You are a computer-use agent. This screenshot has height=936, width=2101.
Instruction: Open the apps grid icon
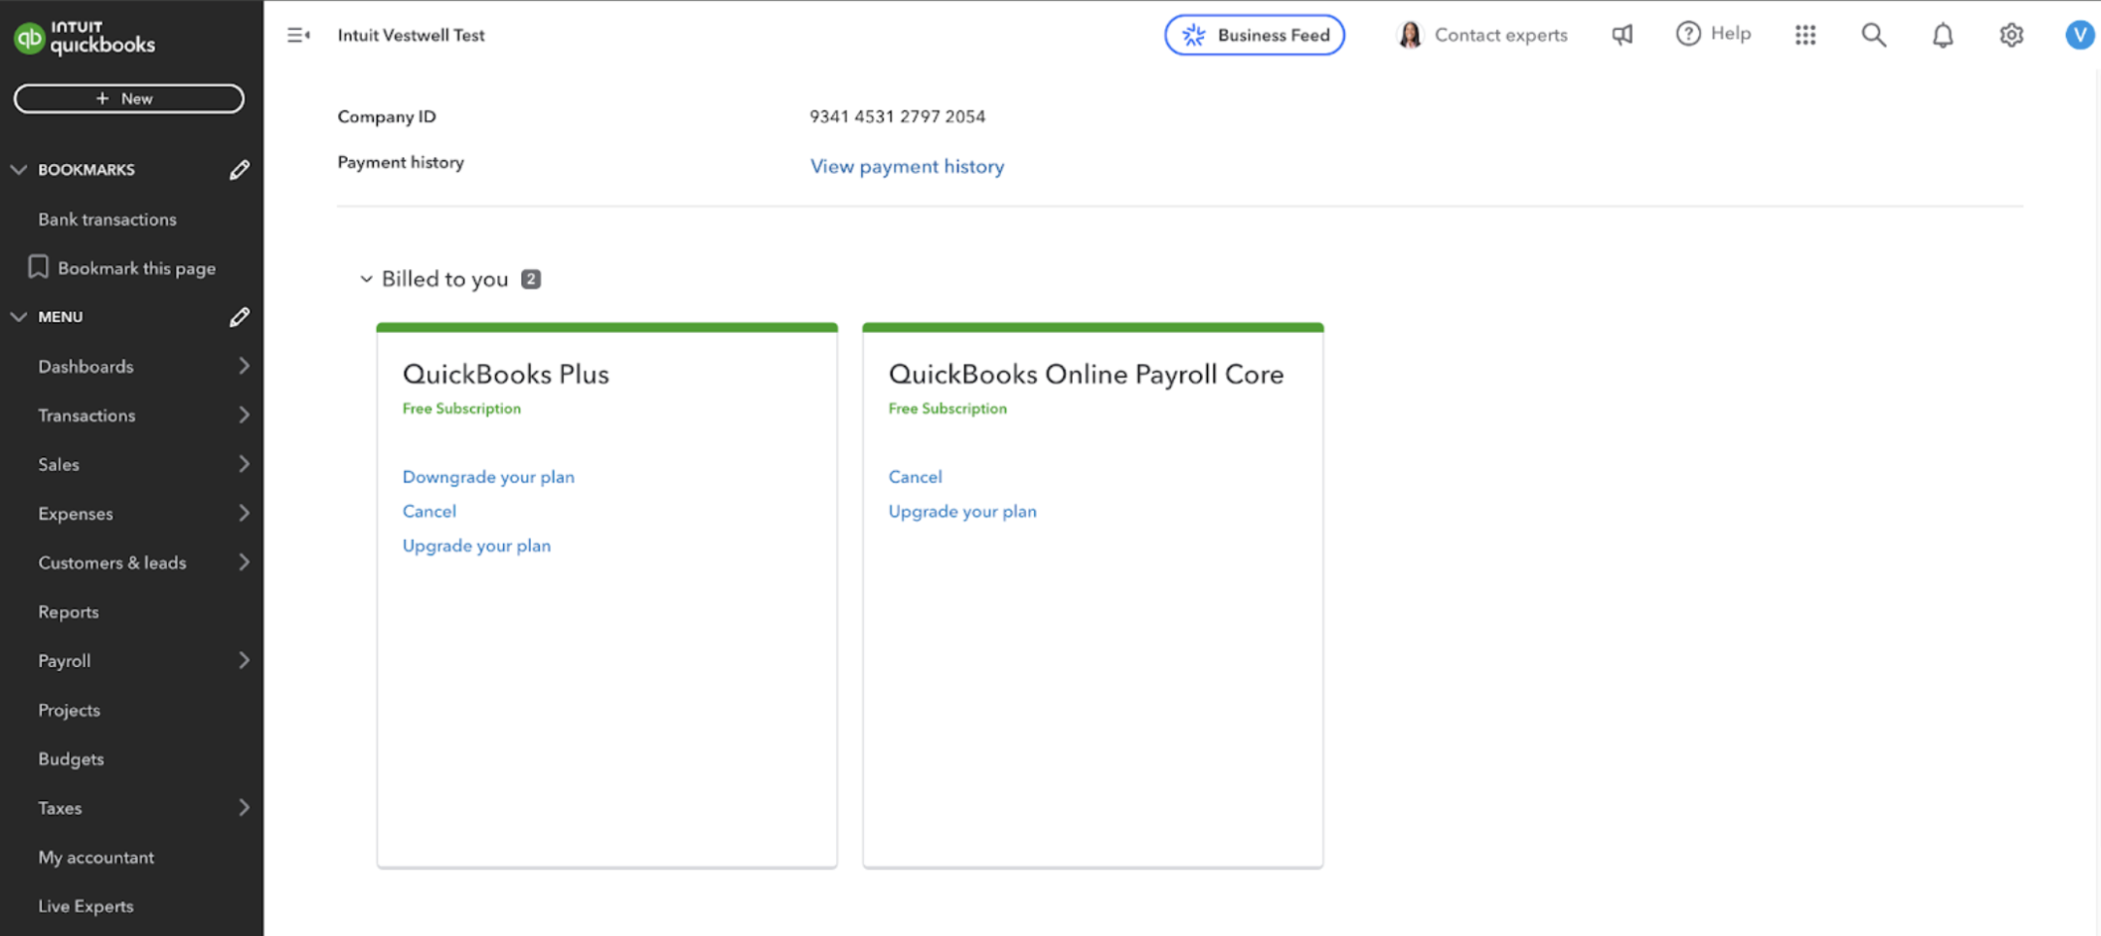click(x=1805, y=35)
